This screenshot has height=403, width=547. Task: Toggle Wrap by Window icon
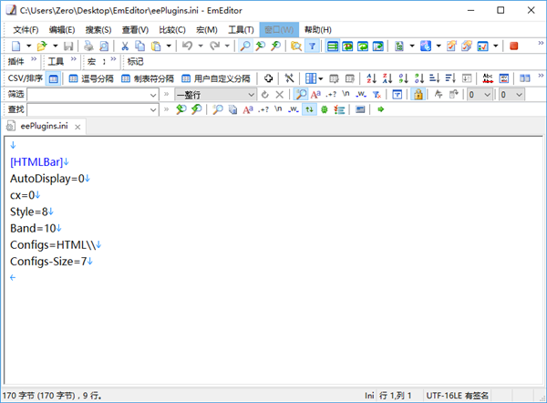[363, 46]
